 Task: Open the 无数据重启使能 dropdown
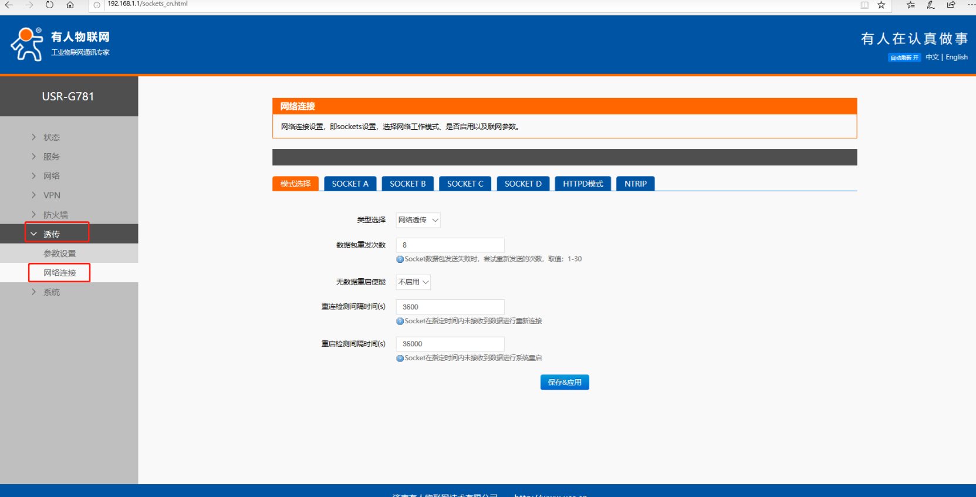413,282
